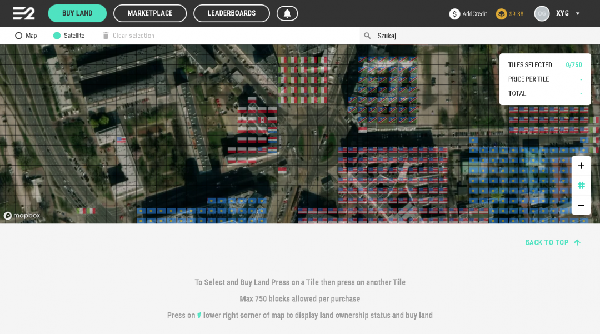Toggle the grid hash icon

click(581, 185)
